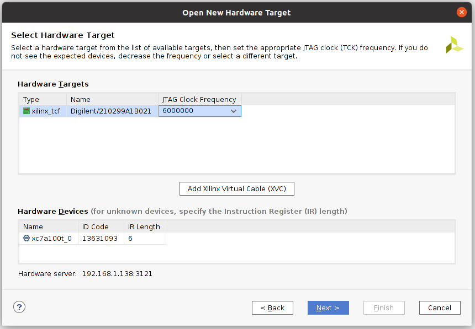The image size is (475, 329).
Task: Click the Xilinx logo in the header
Action: point(455,45)
